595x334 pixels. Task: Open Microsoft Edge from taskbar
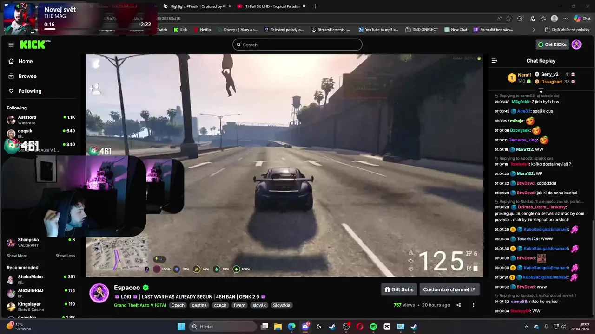[291, 327]
